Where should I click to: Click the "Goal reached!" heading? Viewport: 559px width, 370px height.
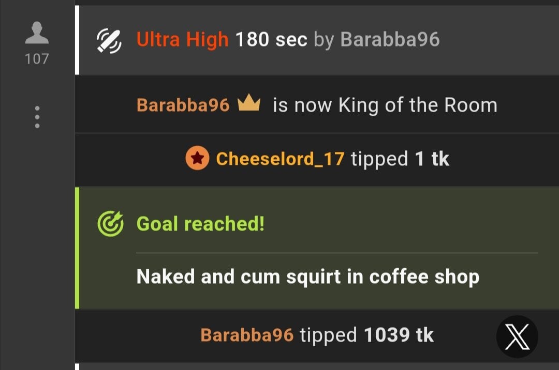(200, 224)
